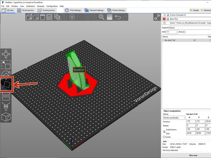Open the Calibration menu
The image size is (211, 158).
30,6
